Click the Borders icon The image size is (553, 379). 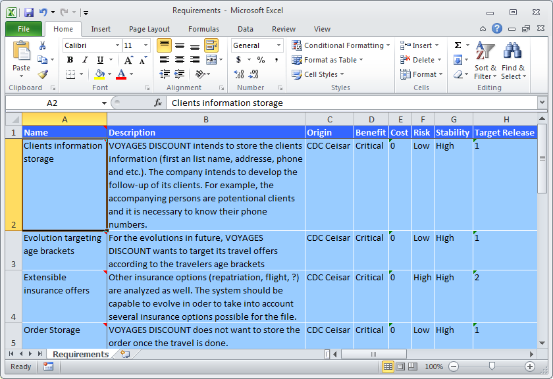[x=70, y=74]
